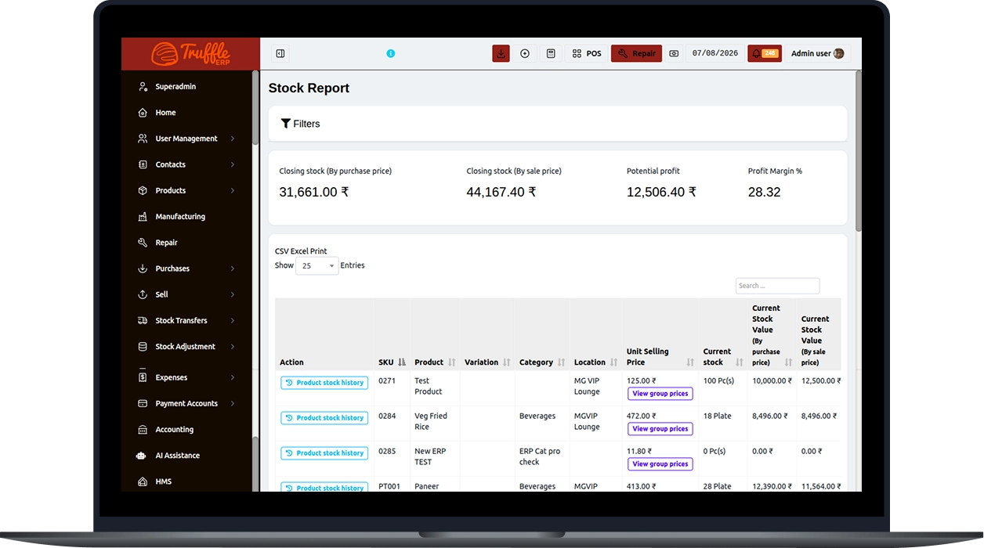View group prices for Test Product

660,394
